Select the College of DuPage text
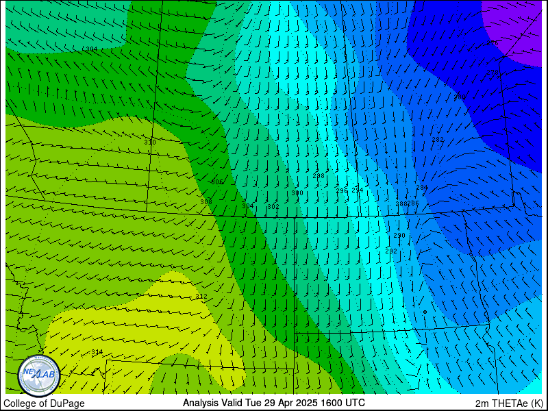 [x=44, y=403]
